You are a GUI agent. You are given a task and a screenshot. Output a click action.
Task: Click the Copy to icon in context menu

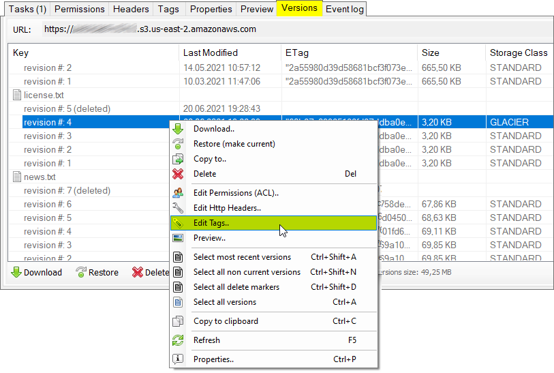[178, 159]
